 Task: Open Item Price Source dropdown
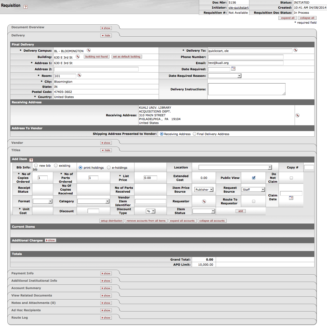[204, 190]
